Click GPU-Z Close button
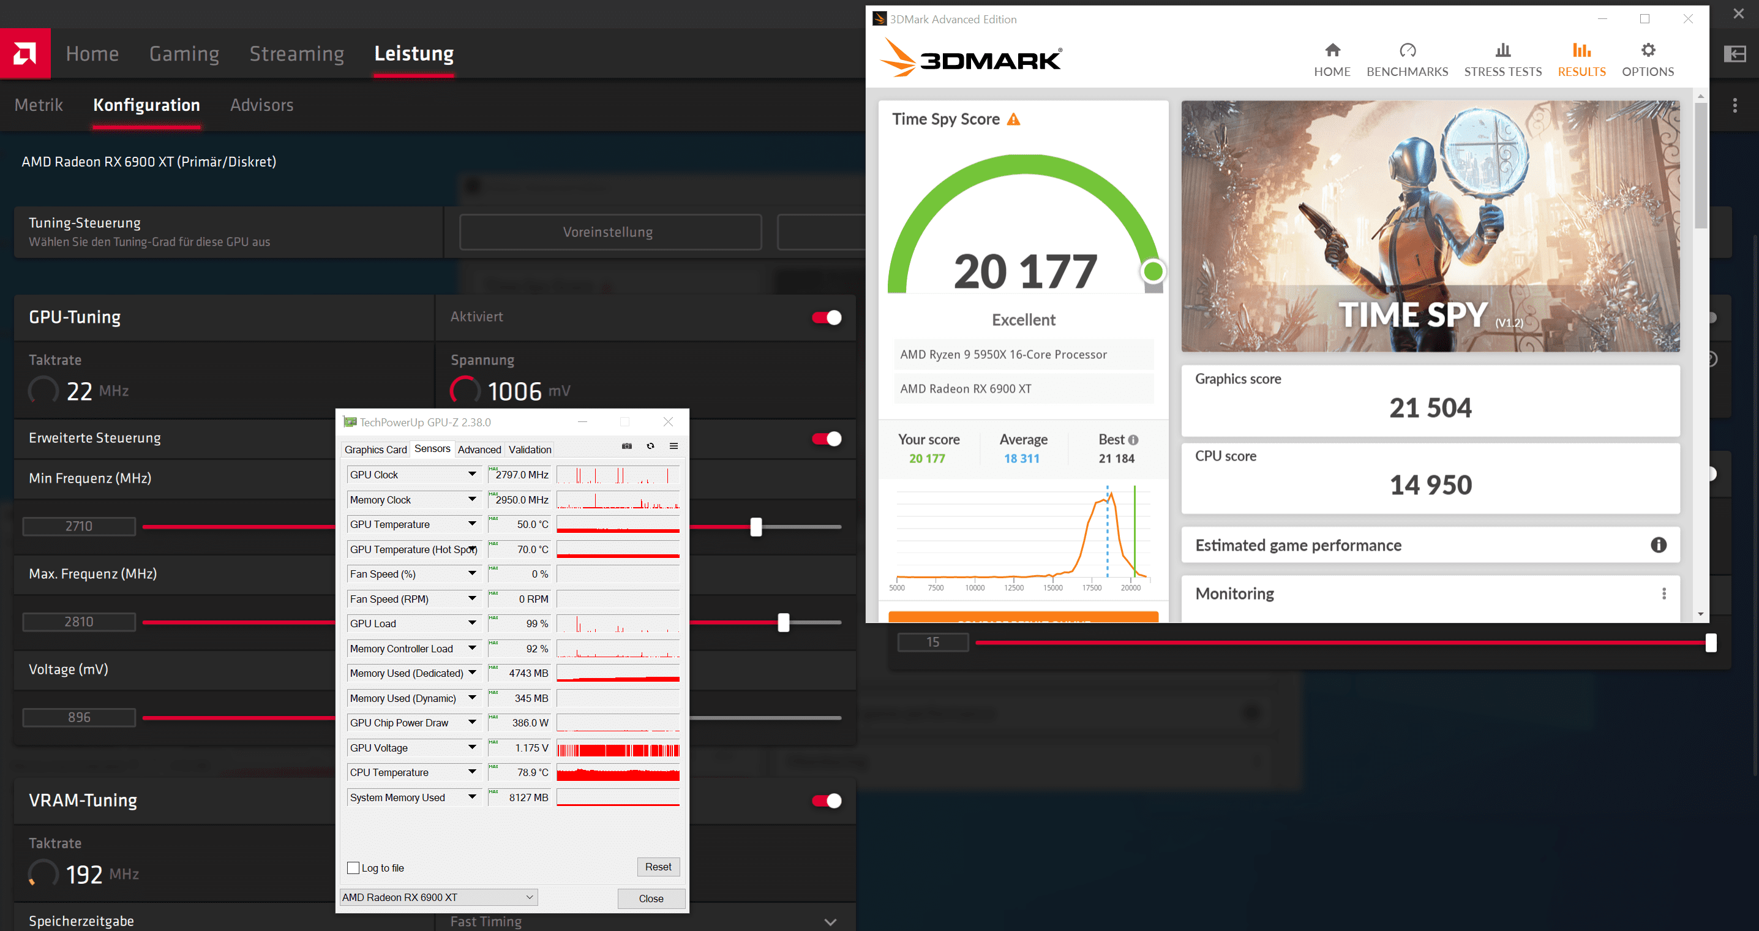Image resolution: width=1759 pixels, height=931 pixels. click(651, 898)
